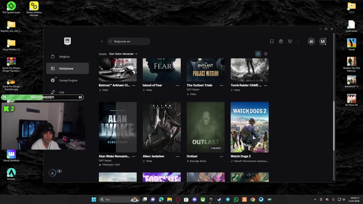Click Yükle under Island of Fear

coord(147,90)
